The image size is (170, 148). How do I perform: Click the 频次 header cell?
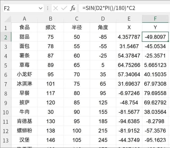[x=50, y=27]
